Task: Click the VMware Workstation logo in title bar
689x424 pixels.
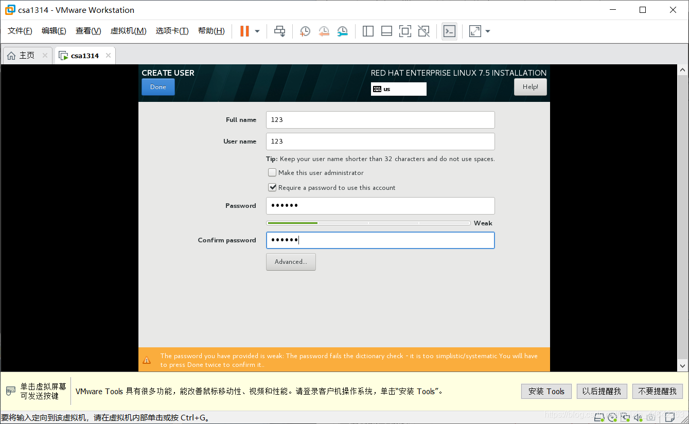Action: pyautogui.click(x=10, y=10)
